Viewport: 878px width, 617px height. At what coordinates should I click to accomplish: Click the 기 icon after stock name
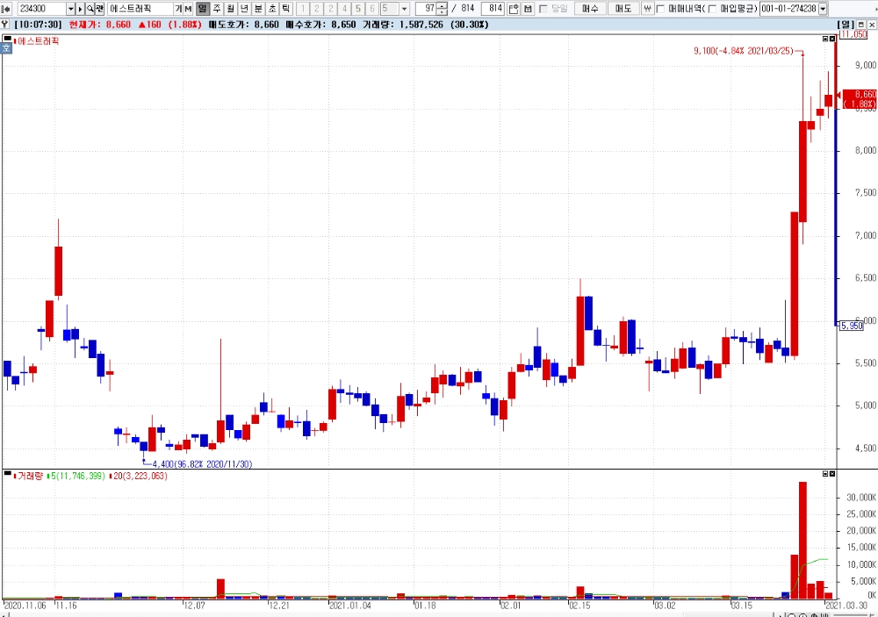click(x=178, y=9)
